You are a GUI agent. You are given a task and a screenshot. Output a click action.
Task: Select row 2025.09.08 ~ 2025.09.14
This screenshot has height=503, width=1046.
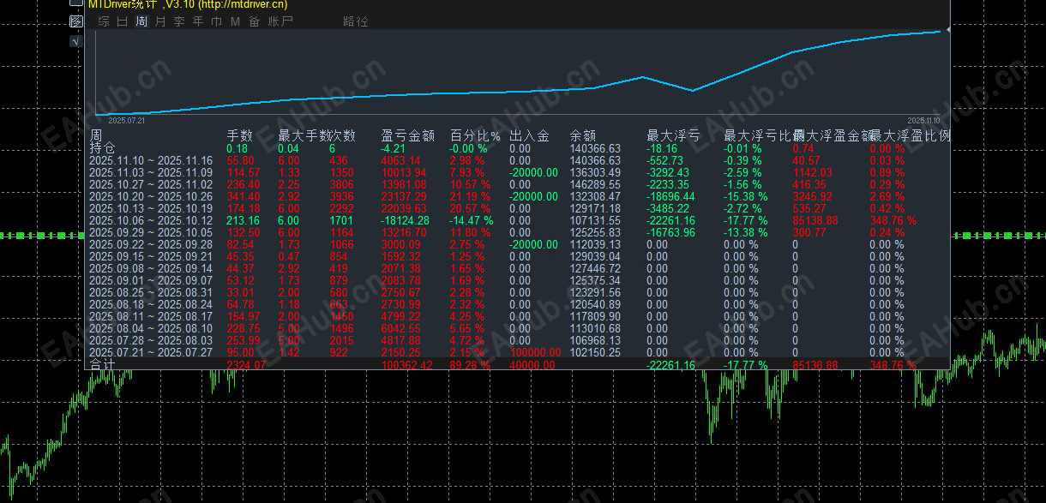(x=151, y=268)
